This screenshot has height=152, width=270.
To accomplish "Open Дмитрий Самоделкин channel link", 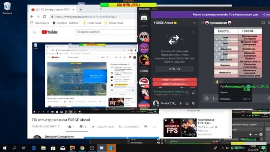I will pos(59,136).
